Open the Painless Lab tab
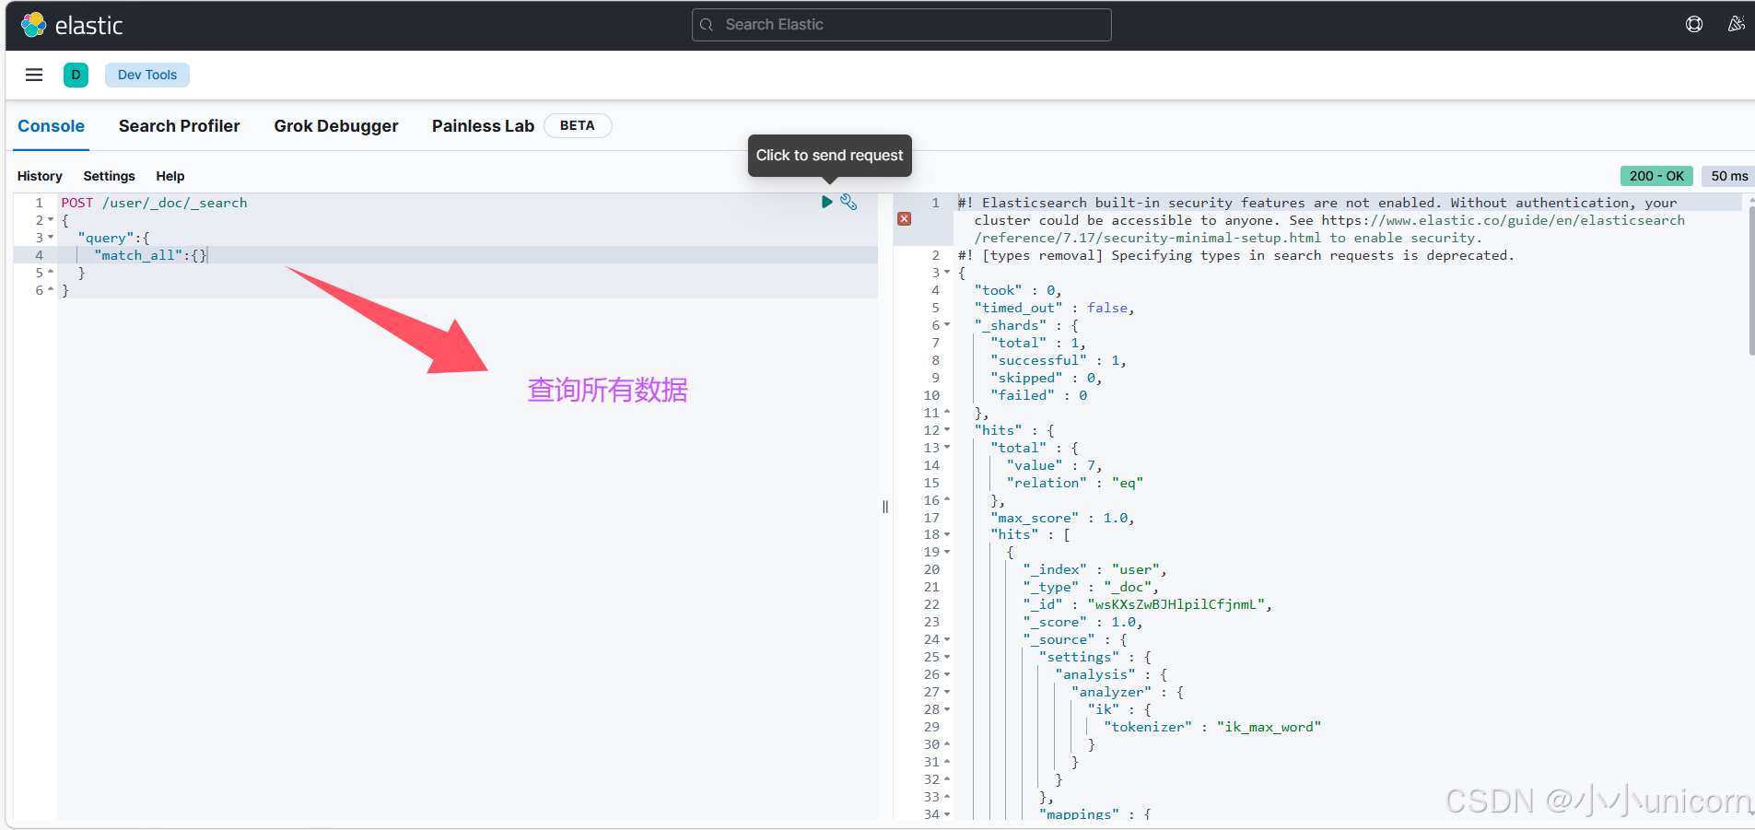Screen dimensions: 1755x830 click(483, 126)
